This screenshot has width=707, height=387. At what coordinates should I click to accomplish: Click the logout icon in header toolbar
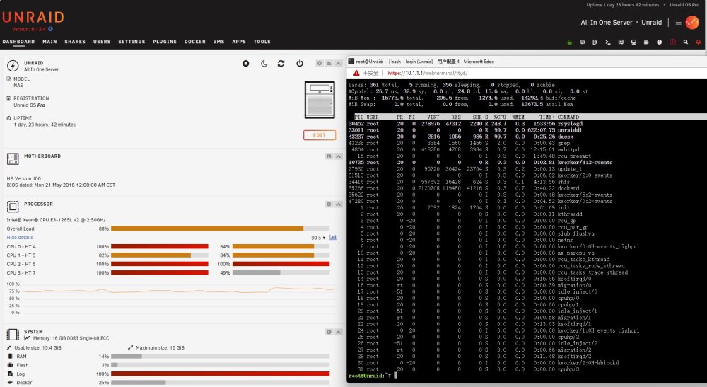point(595,42)
